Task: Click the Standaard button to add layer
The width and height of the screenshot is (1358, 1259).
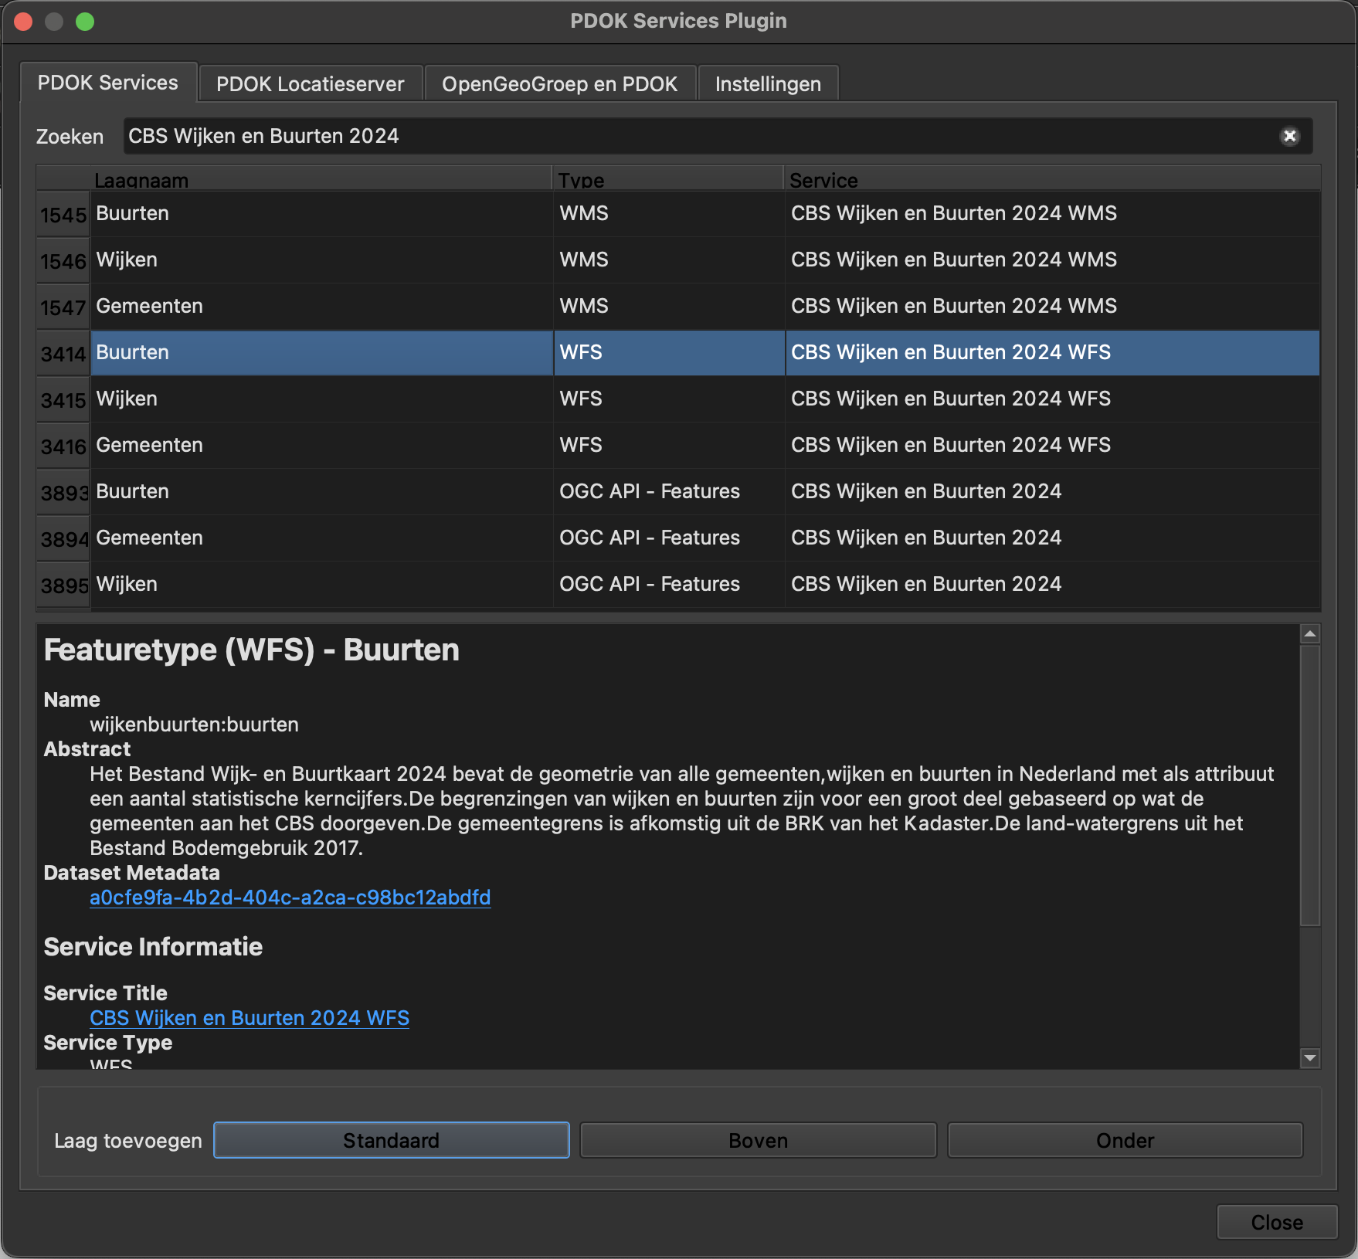Action: (x=390, y=1140)
